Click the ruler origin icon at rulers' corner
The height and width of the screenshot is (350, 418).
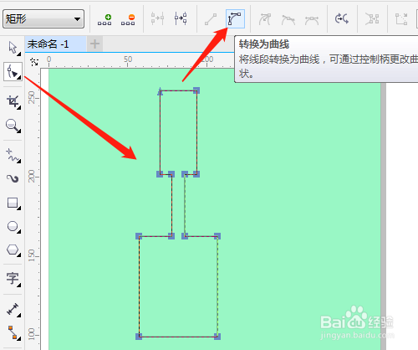tap(34, 62)
